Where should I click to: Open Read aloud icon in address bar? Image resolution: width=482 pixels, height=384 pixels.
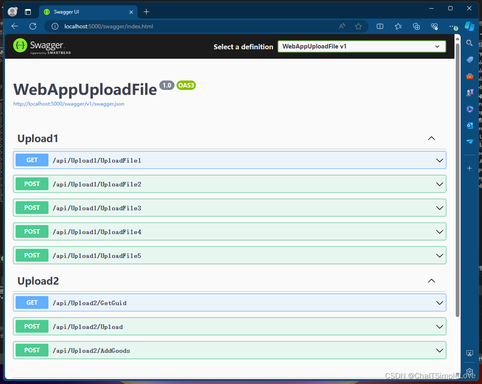click(x=342, y=26)
